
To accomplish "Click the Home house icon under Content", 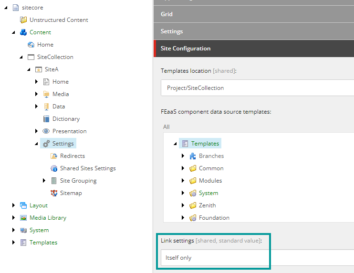I will (31, 45).
